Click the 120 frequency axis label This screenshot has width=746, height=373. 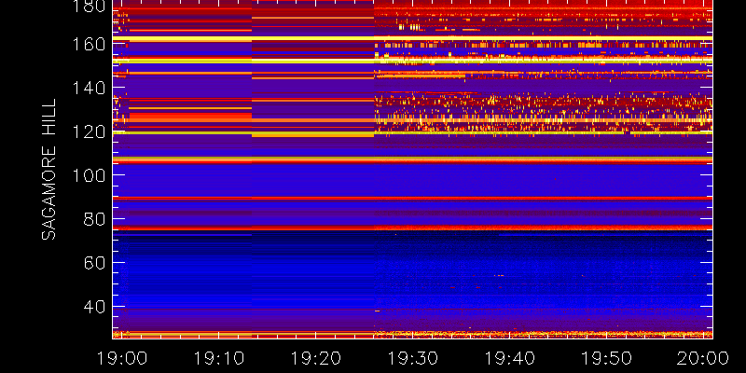[x=89, y=131]
